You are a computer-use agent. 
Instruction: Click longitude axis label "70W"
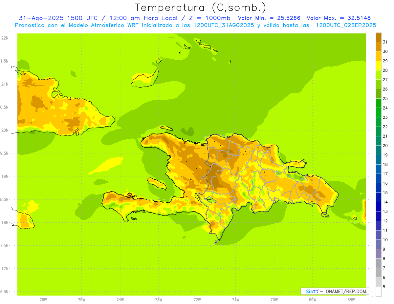point(274,300)
